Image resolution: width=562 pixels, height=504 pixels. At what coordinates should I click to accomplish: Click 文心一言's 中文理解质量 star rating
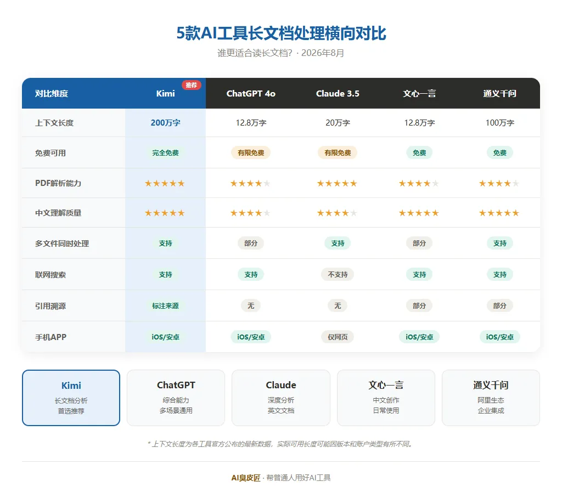pyautogui.click(x=419, y=213)
